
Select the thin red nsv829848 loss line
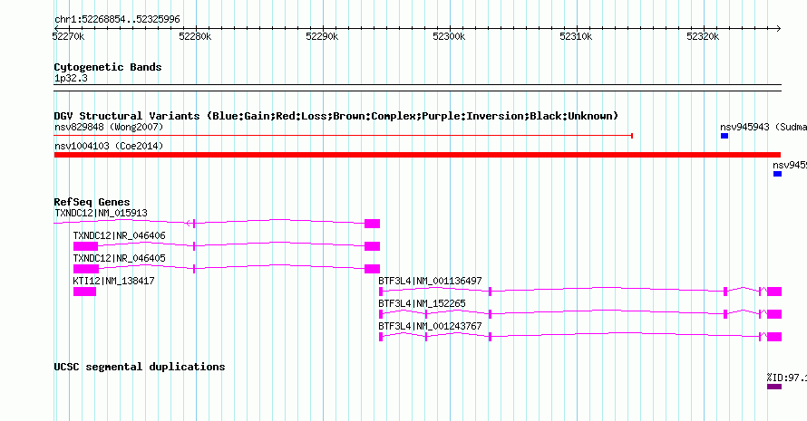(x=344, y=136)
